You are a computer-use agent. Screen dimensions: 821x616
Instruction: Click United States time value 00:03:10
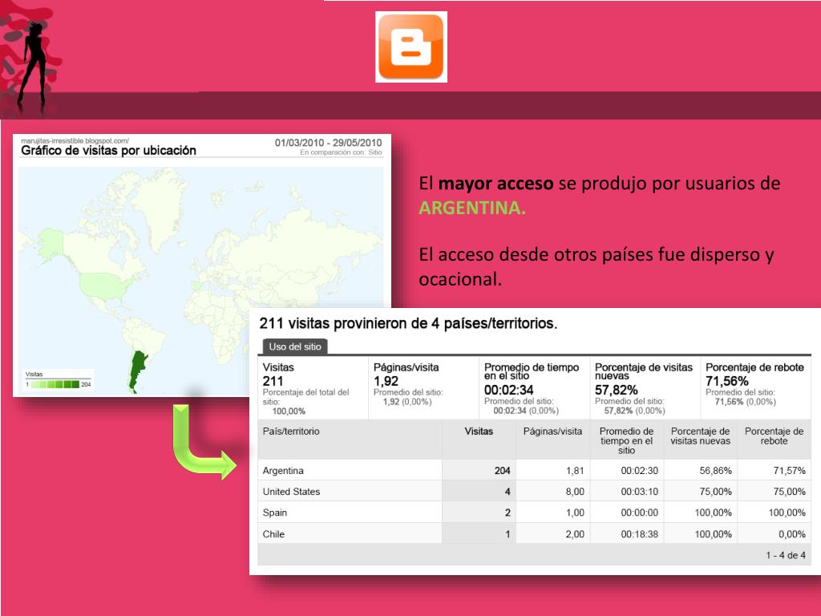tap(639, 492)
